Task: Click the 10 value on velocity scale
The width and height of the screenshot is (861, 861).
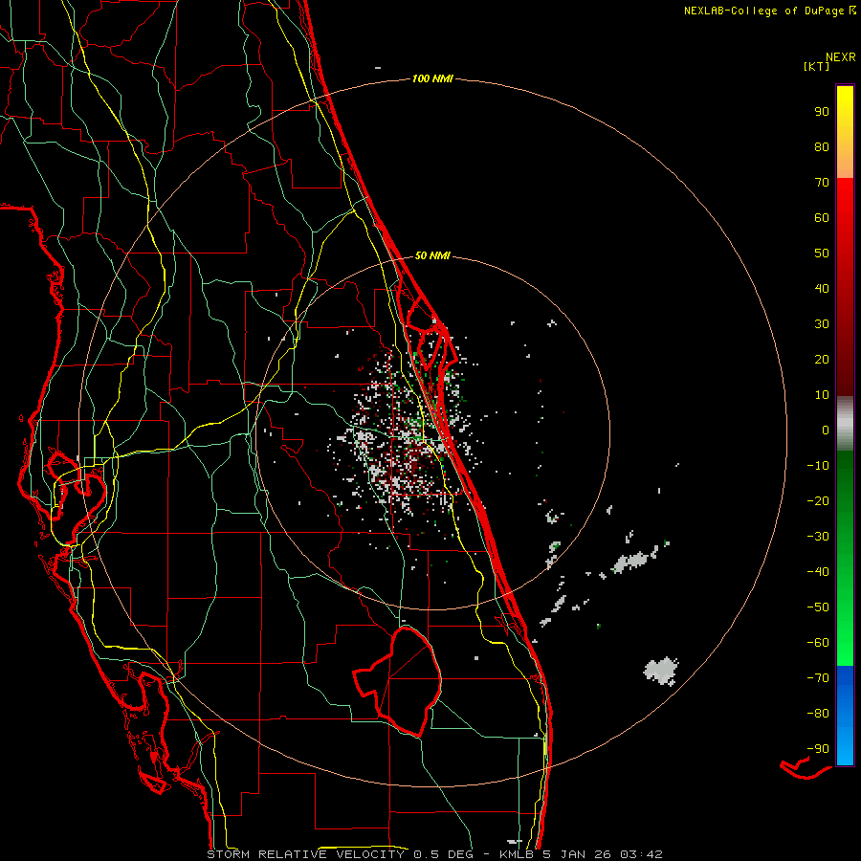Action: click(822, 395)
